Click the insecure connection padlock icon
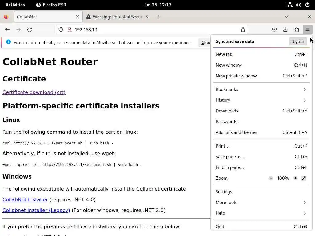Viewport: 315px width, 236px height. [x=70, y=30]
